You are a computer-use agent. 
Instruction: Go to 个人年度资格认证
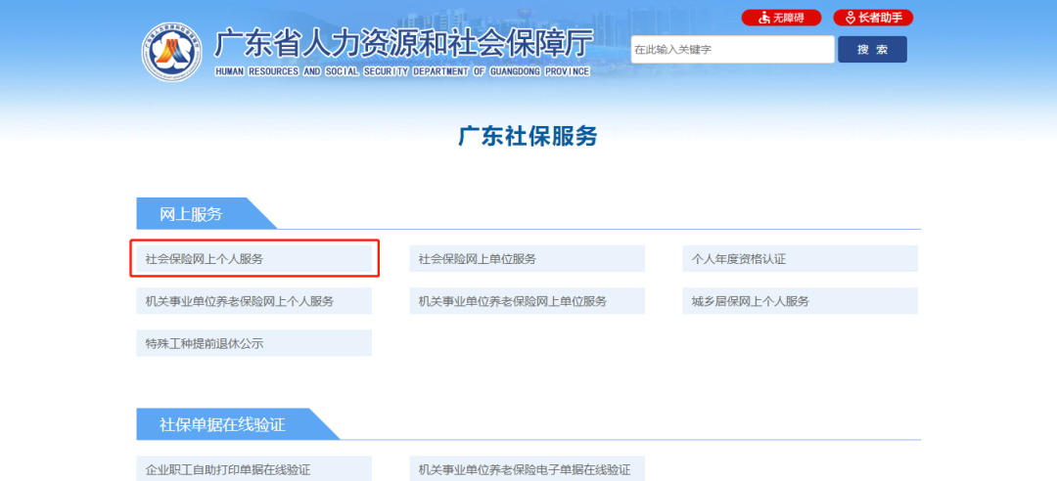tap(800, 259)
